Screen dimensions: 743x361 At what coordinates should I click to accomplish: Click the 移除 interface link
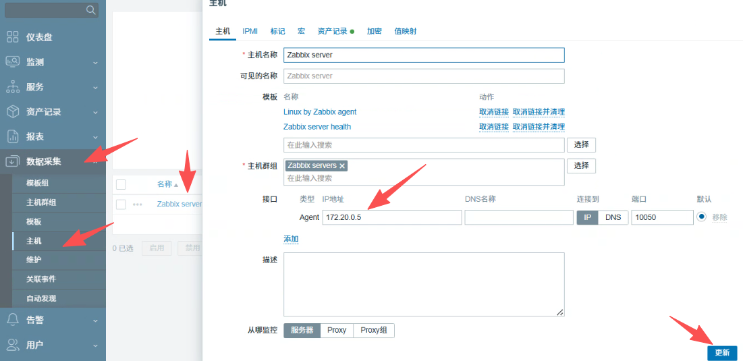719,217
